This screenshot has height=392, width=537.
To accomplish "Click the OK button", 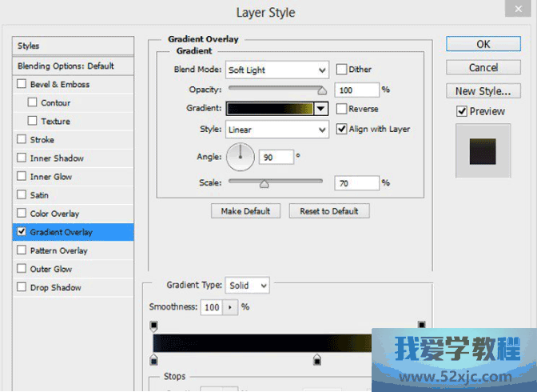I will 483,44.
